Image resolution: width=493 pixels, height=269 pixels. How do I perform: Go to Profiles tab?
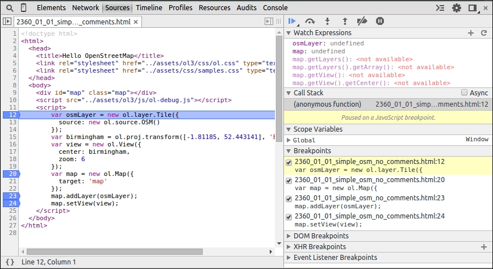[x=181, y=8]
